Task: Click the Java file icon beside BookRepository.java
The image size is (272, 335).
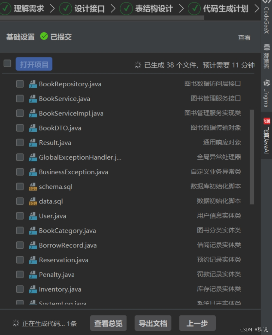Action: 32,84
